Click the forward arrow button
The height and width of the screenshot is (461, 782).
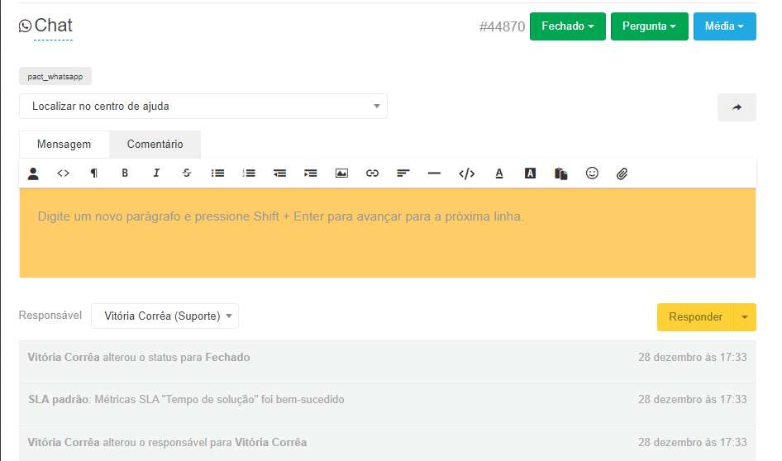tap(737, 107)
